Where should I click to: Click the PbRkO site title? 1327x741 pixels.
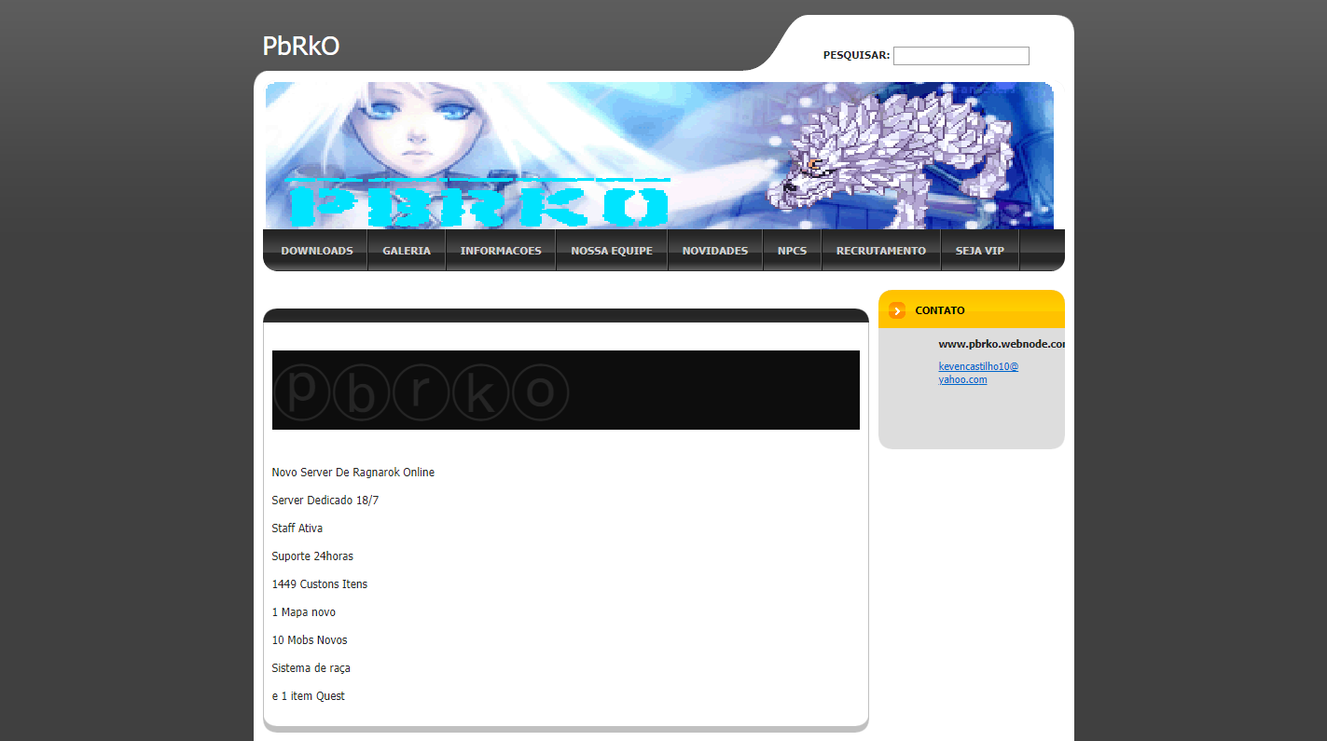point(301,46)
